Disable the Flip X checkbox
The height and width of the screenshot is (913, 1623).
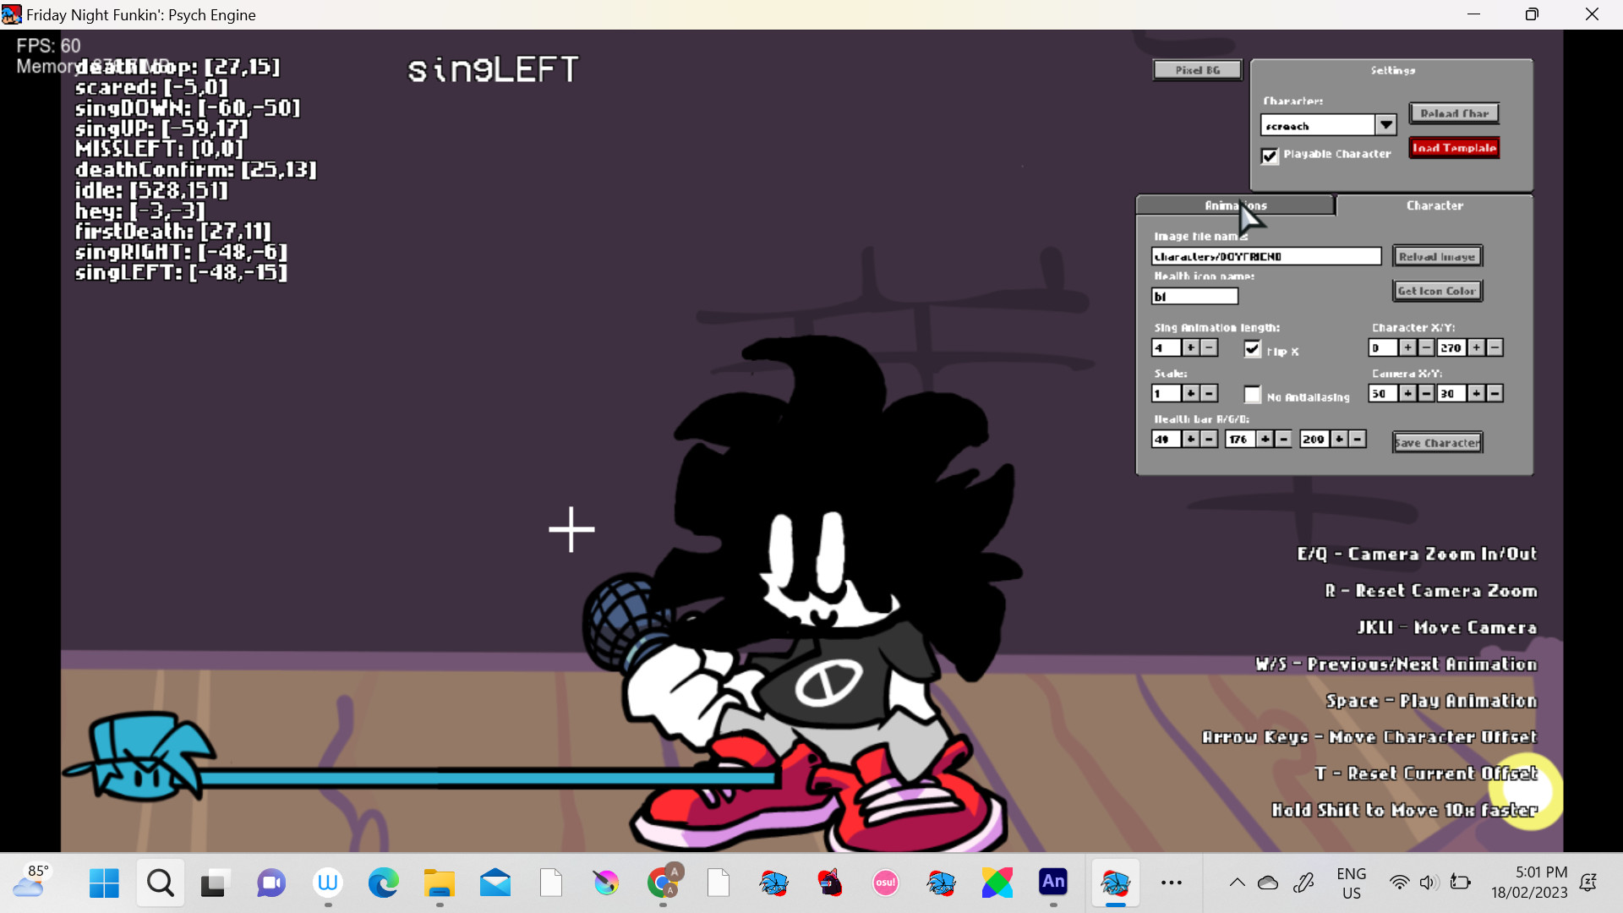coord(1254,348)
